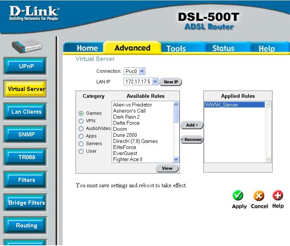Click the View button under Available Rules

pos(167,169)
